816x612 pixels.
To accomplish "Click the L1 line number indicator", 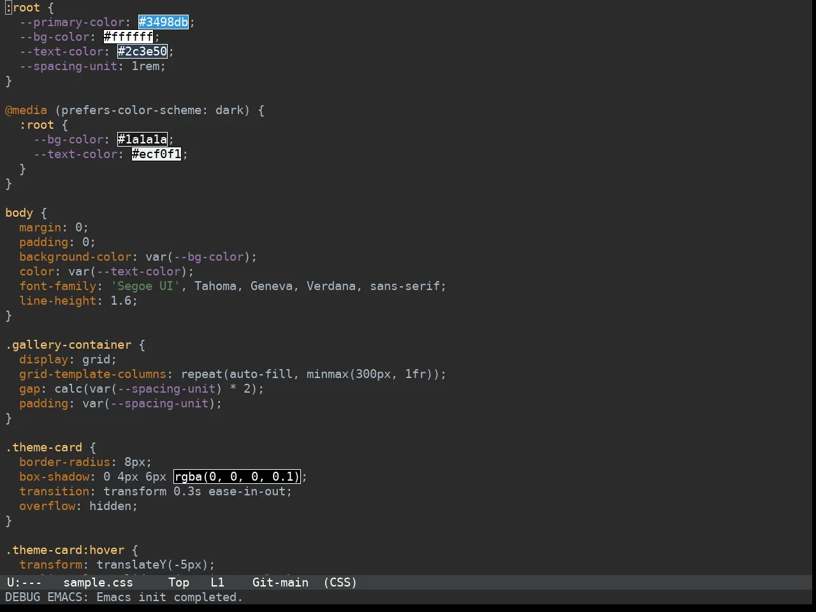I will pos(217,583).
